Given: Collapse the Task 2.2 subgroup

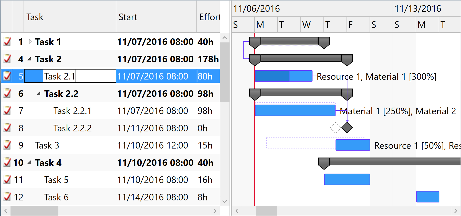Looking at the screenshot, I should [x=38, y=94].
